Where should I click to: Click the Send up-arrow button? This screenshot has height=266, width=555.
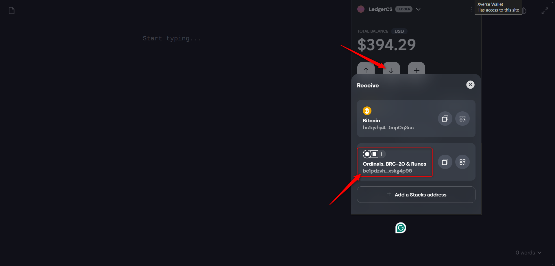click(x=366, y=69)
